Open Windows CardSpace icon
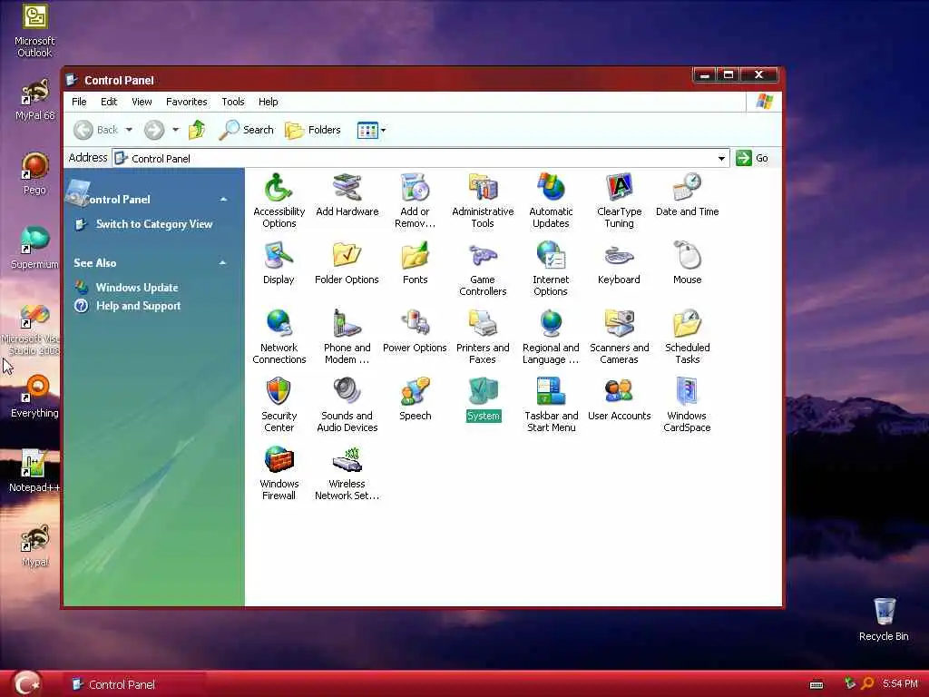The image size is (929, 697). tap(688, 405)
